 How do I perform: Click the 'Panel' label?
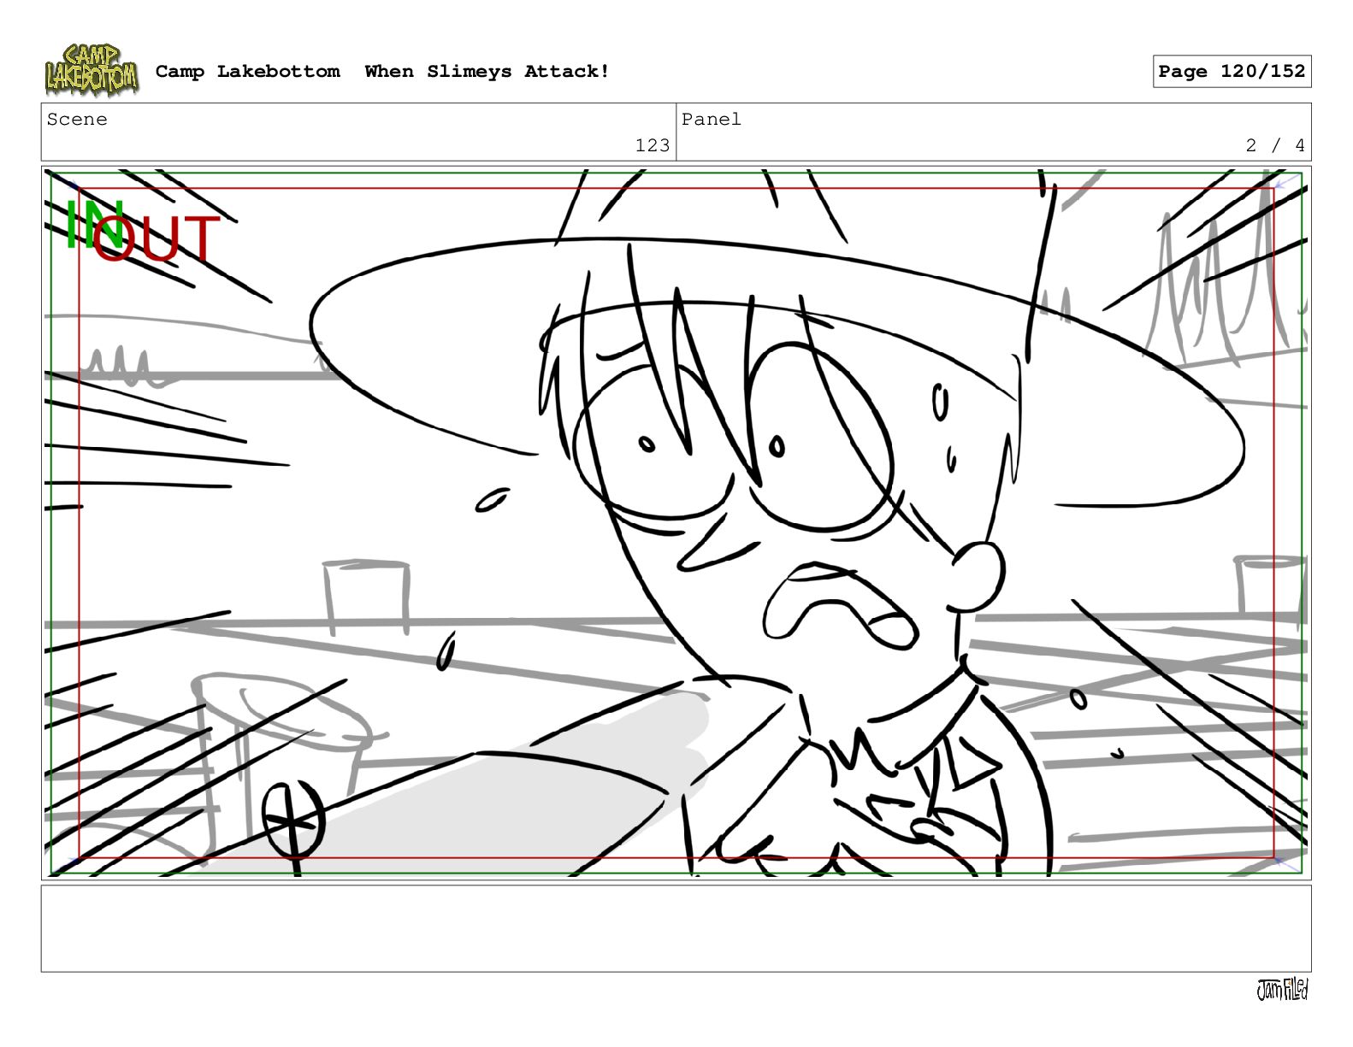712,120
